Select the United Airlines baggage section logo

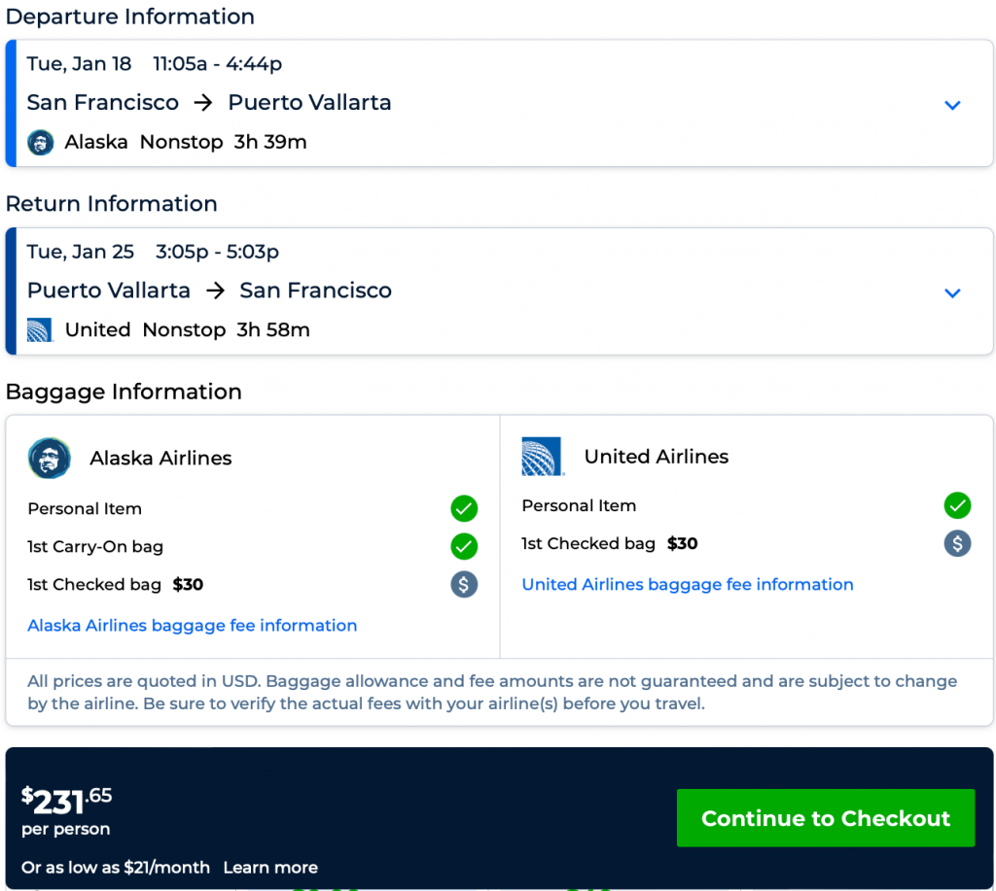click(x=543, y=457)
